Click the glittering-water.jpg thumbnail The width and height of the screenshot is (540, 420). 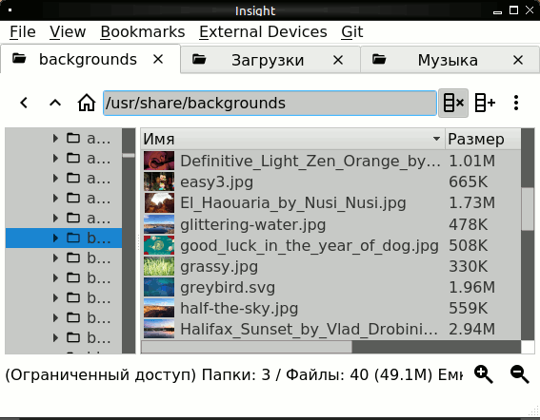tap(159, 224)
